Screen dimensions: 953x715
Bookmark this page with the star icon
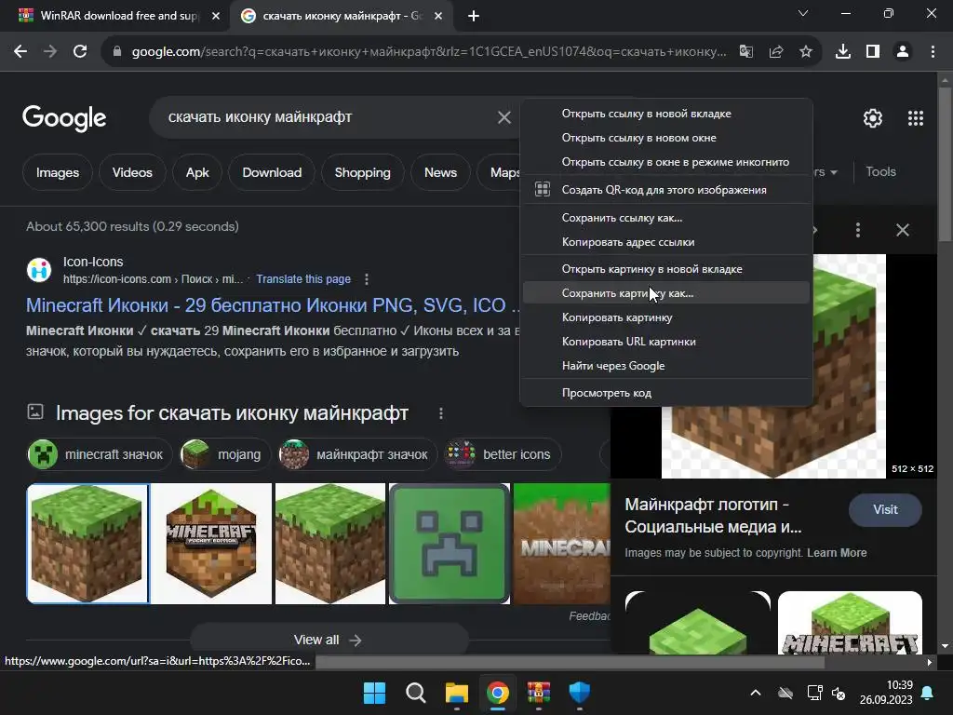pyautogui.click(x=805, y=52)
